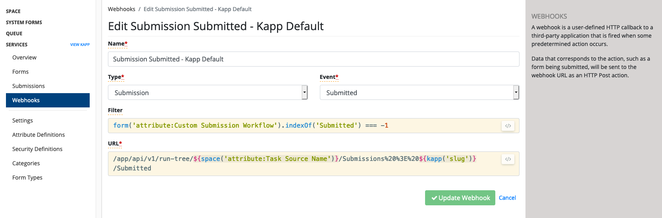This screenshot has height=218, width=662.
Task: Go to Overview in sidebar
Action: coord(24,57)
